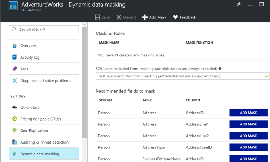The height and width of the screenshot is (162, 270).
Task: Click the Quick start cloud icon
Action: [x=15, y=107]
